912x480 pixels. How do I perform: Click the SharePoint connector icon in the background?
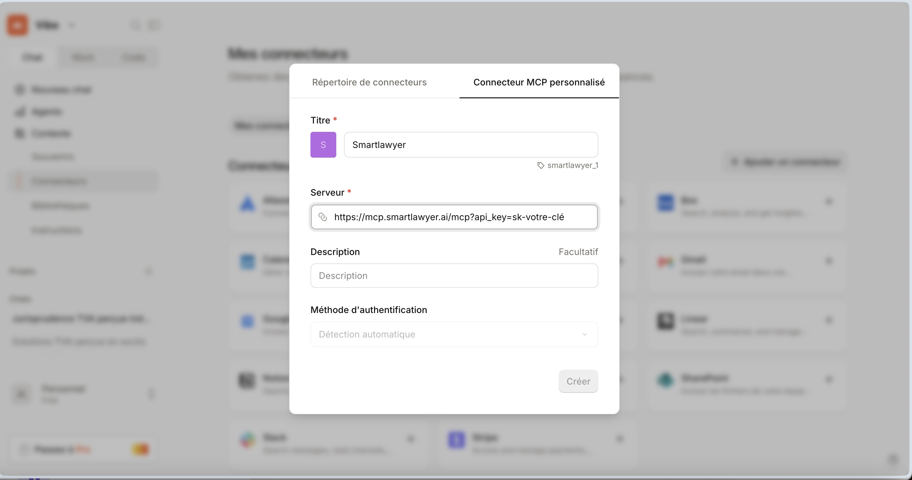coord(665,381)
